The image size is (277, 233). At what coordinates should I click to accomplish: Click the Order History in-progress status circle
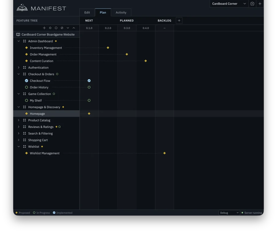click(x=89, y=87)
